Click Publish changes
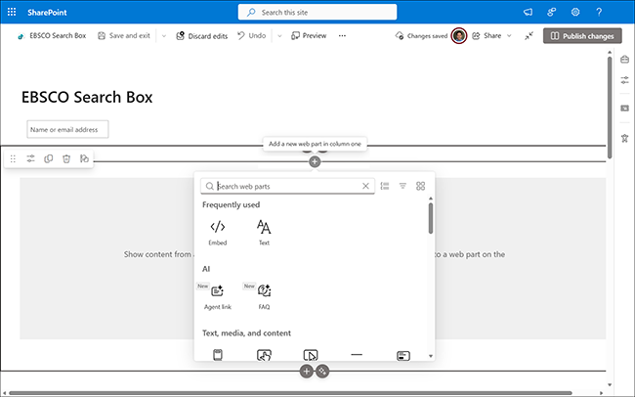 coord(582,35)
